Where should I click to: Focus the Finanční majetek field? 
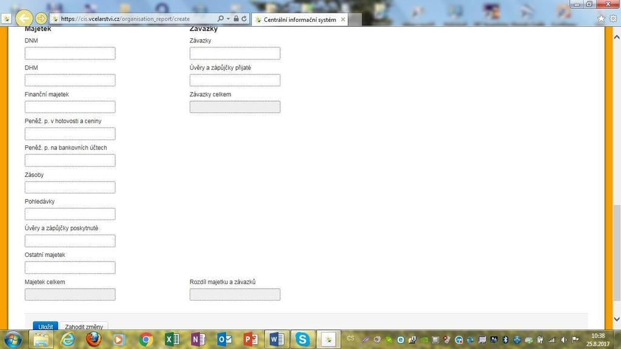[x=70, y=107]
